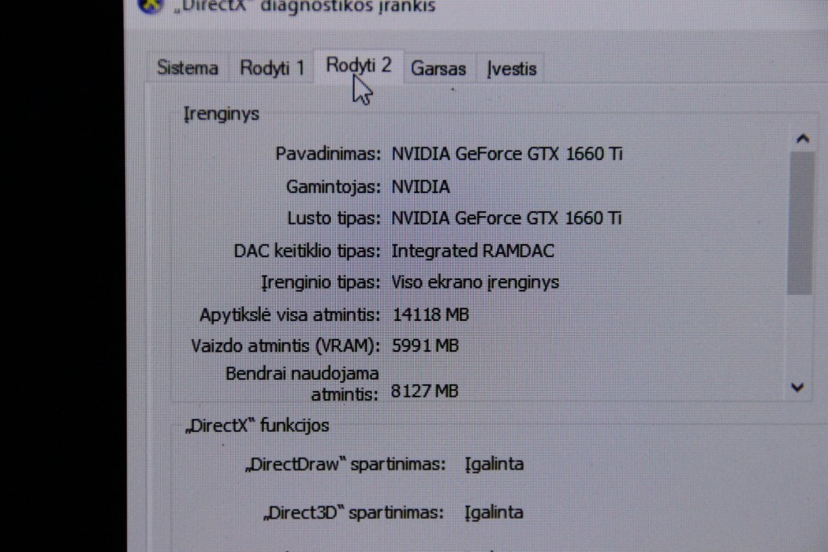Click DirectDraw spartinimas label
The width and height of the screenshot is (828, 552).
pyautogui.click(x=346, y=464)
